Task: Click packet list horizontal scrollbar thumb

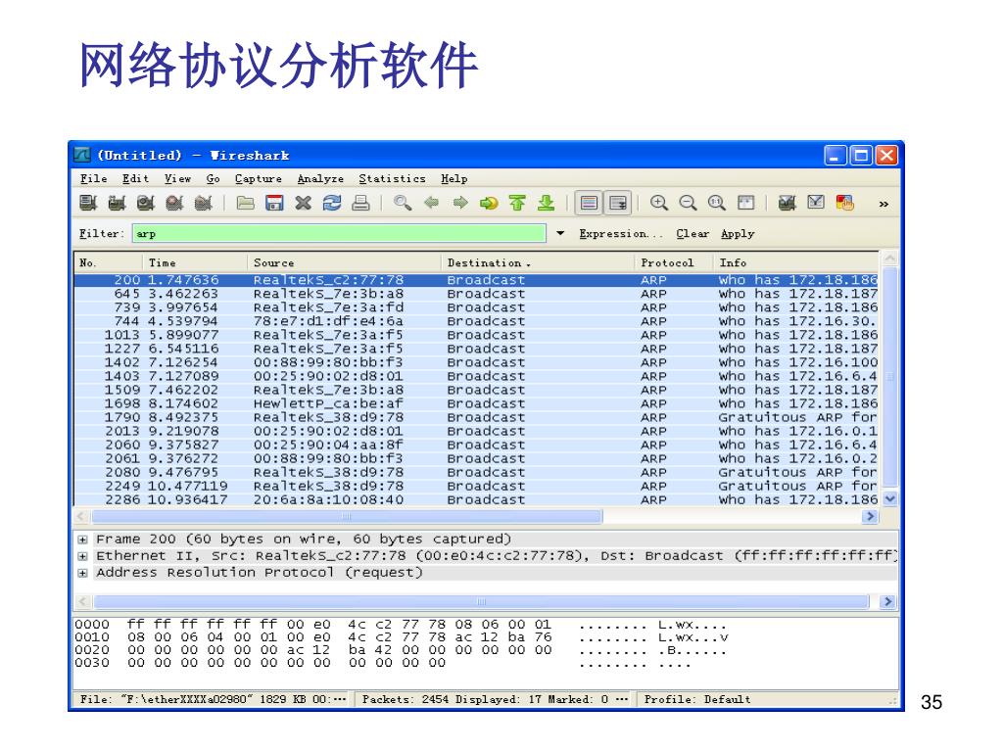Action: (347, 516)
